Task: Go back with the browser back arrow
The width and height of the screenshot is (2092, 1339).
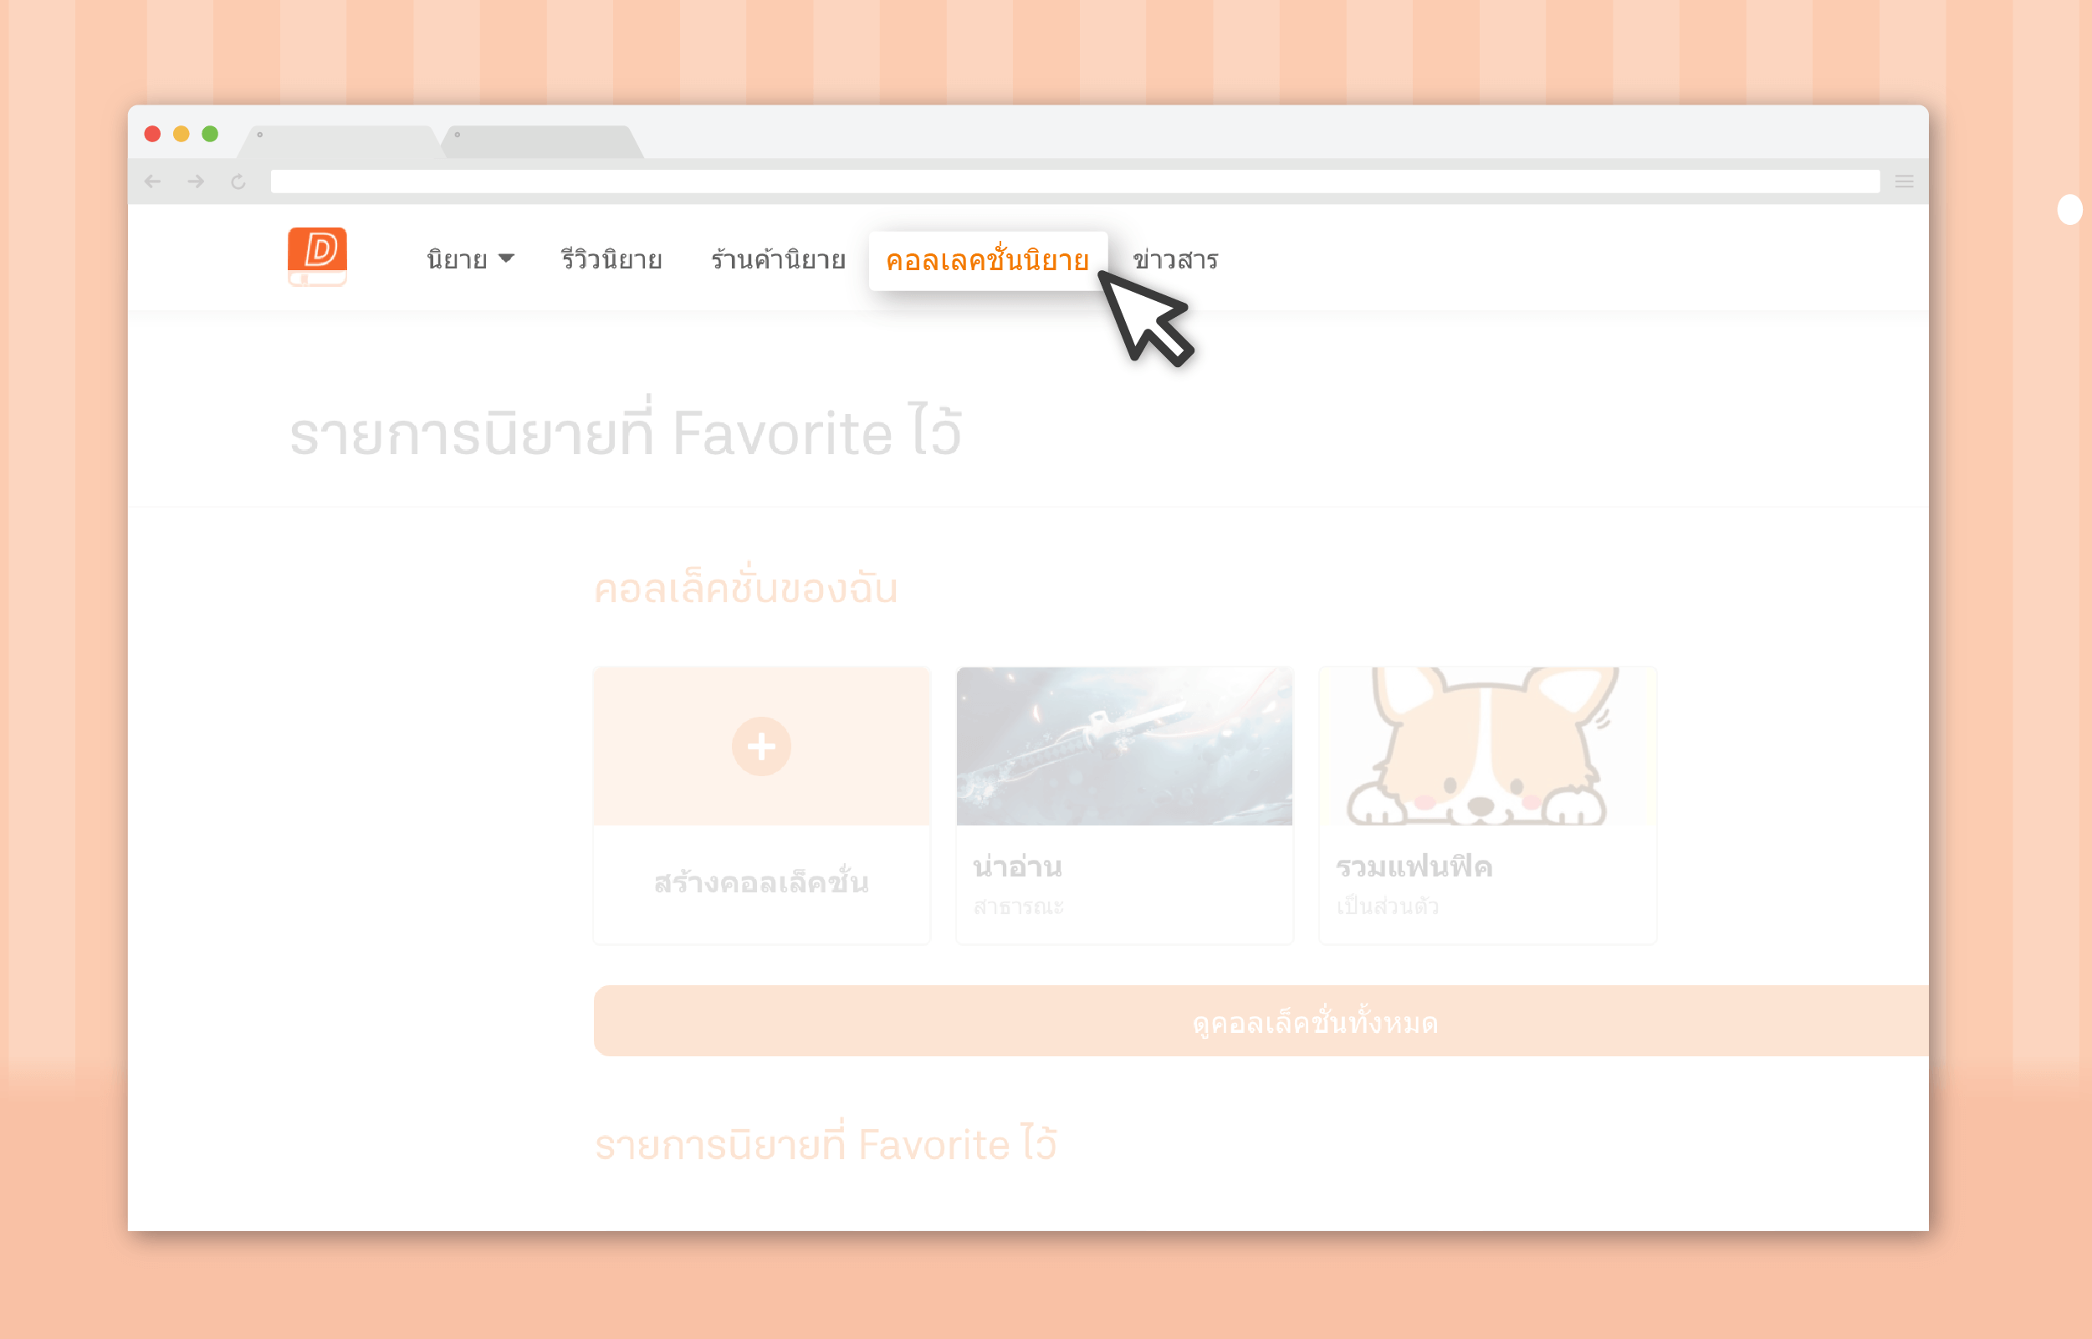Action: point(153,181)
